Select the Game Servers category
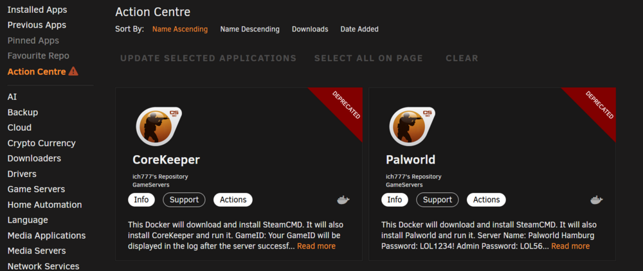Screen dimensions: 643x271 click(36, 189)
